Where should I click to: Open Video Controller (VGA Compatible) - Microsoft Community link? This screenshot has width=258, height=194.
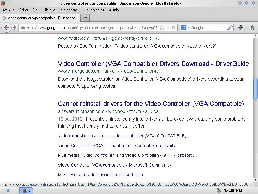coord(117,145)
